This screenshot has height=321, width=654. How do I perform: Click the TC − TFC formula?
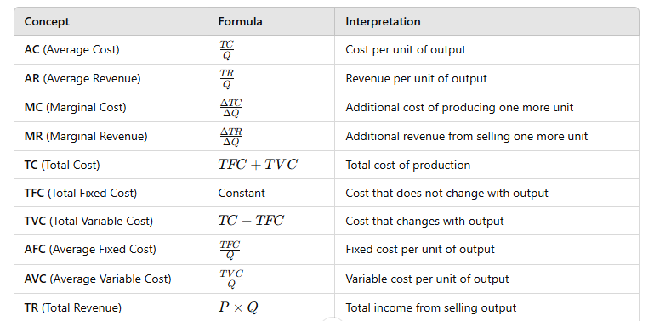coord(251,221)
